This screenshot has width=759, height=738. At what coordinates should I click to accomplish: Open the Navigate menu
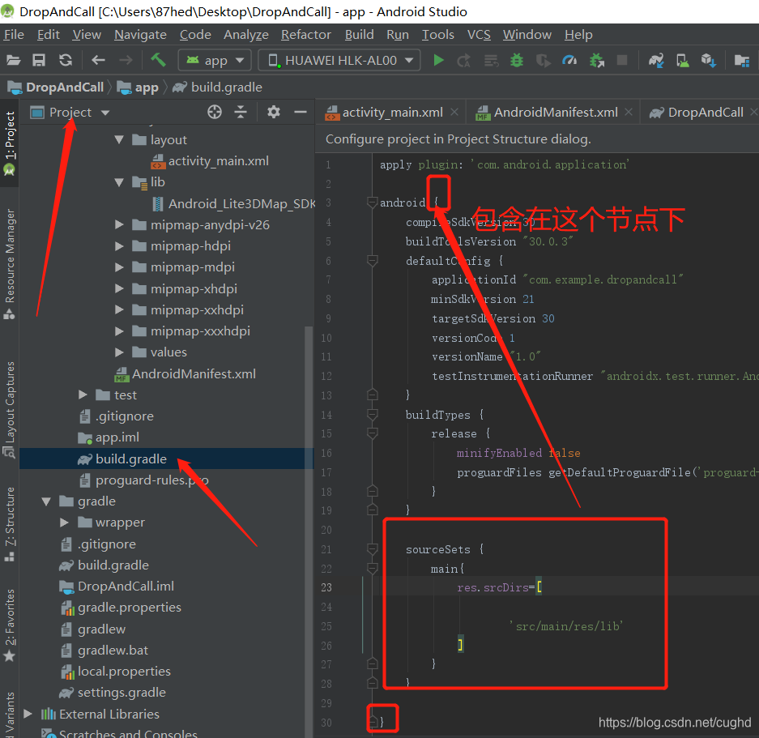tap(140, 35)
